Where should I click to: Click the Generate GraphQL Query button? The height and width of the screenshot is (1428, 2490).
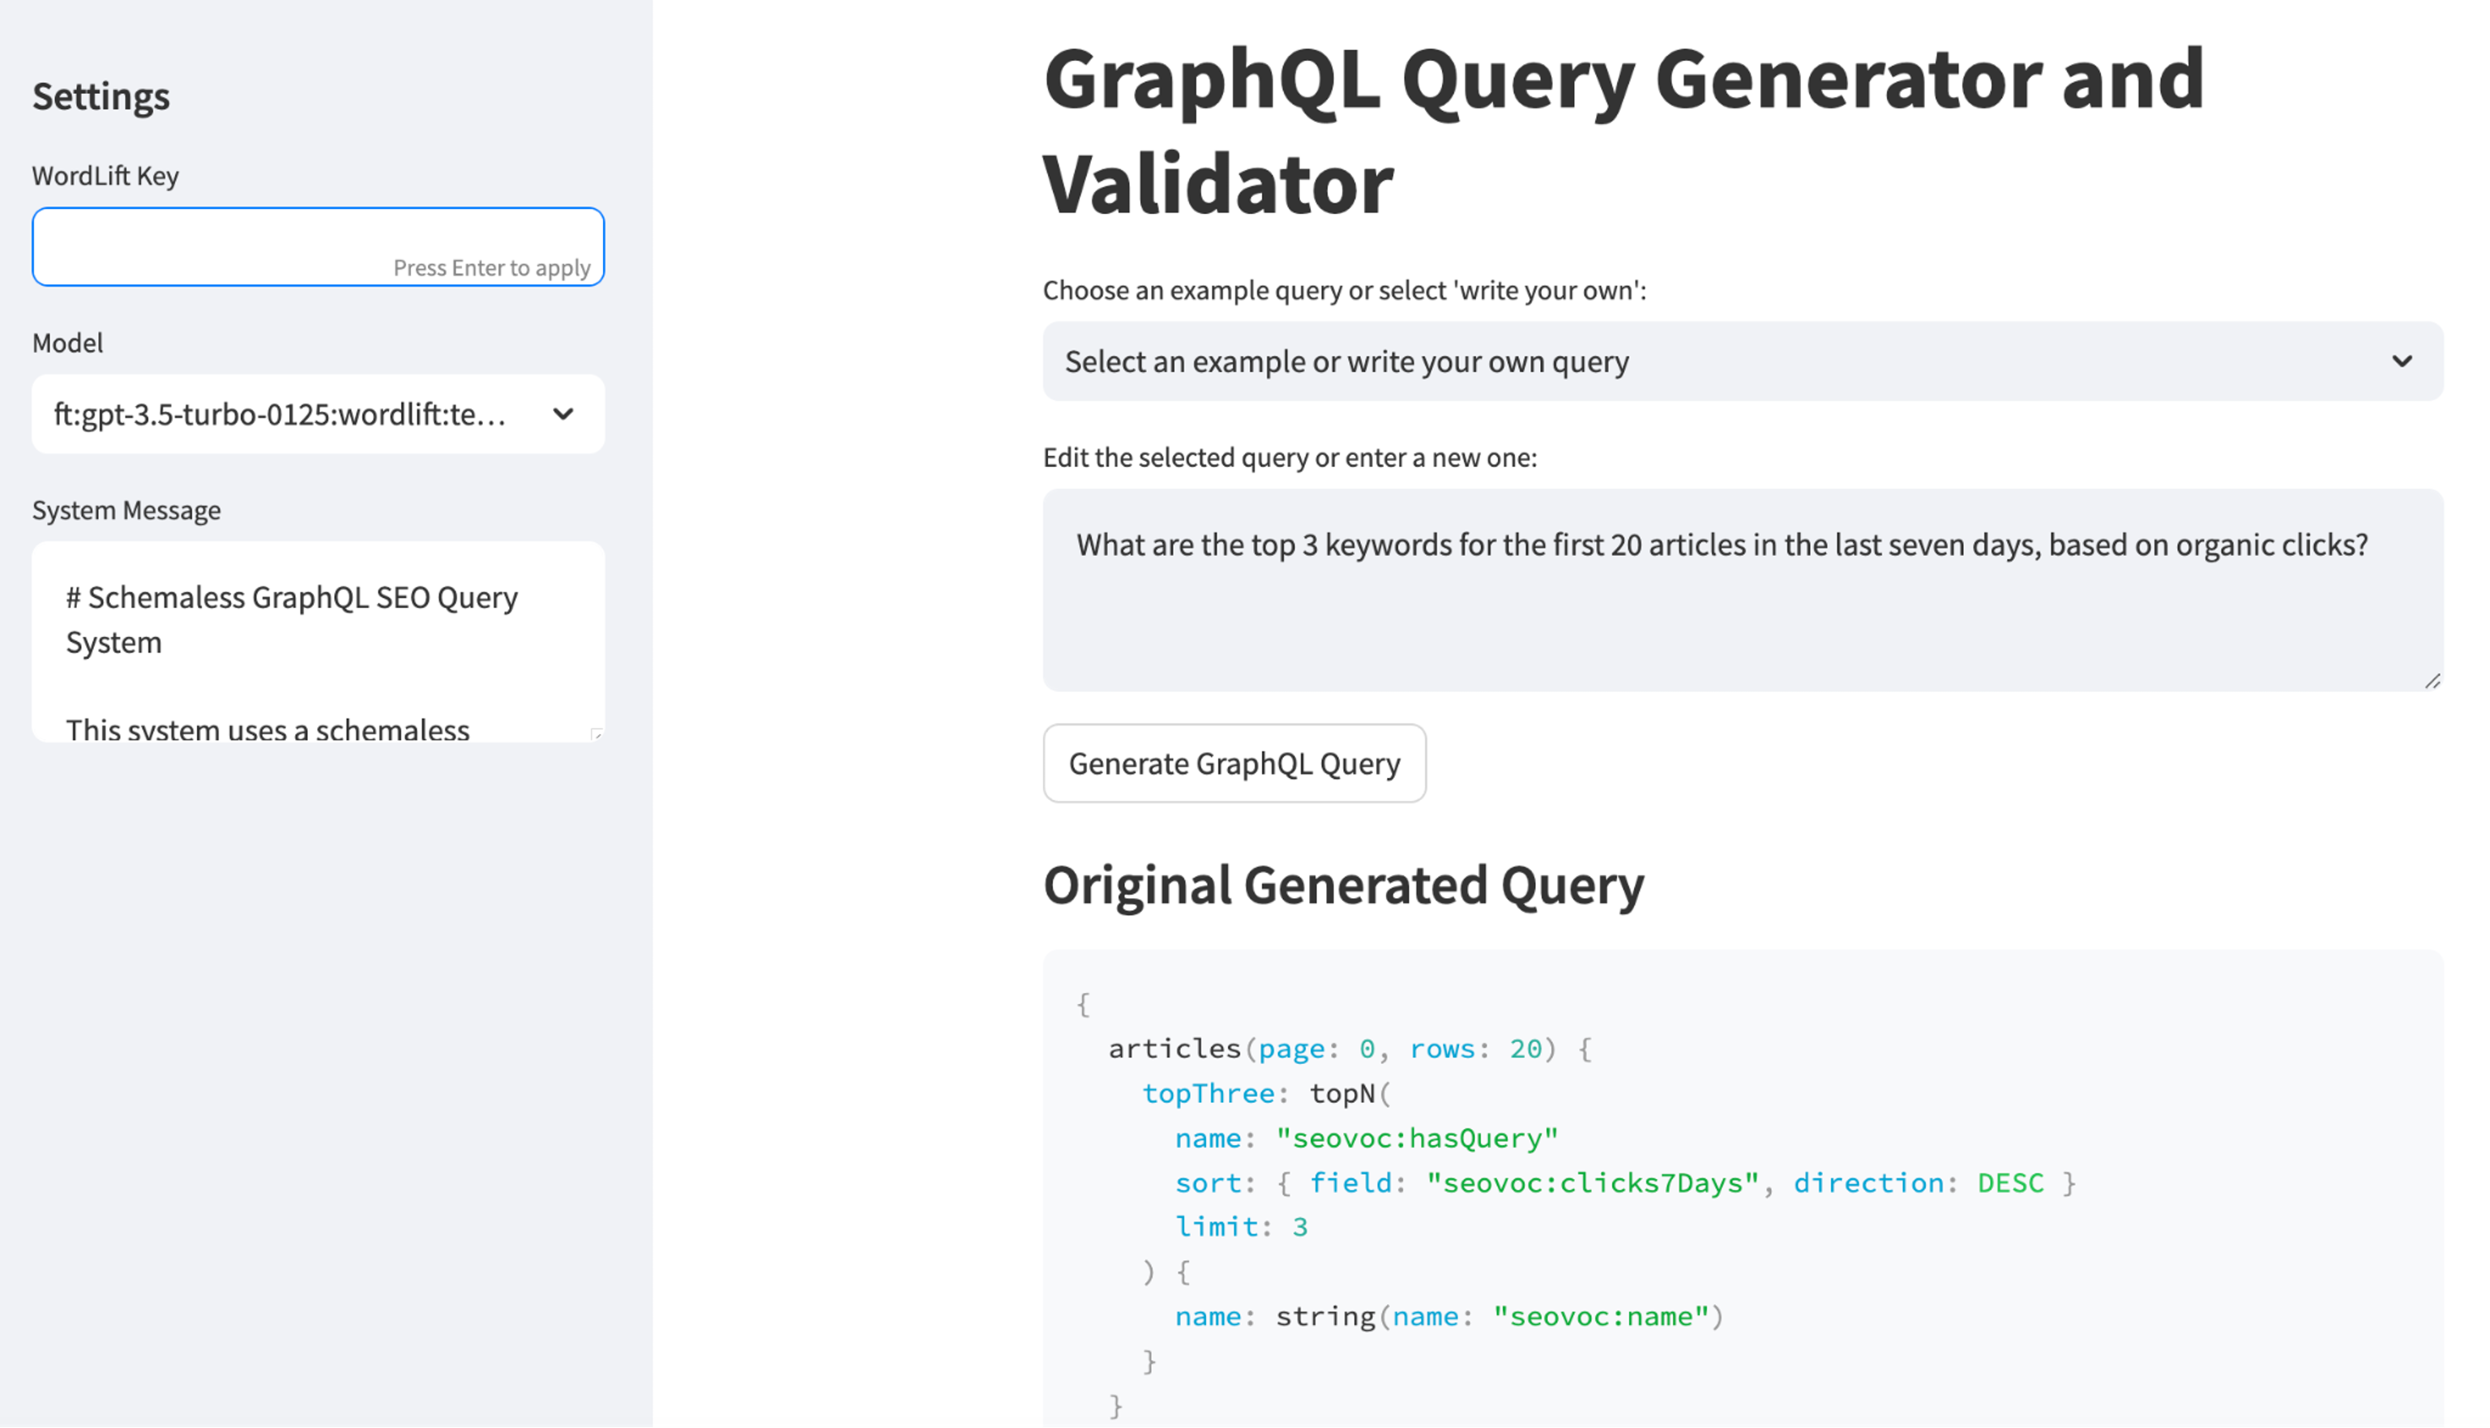pos(1234,763)
